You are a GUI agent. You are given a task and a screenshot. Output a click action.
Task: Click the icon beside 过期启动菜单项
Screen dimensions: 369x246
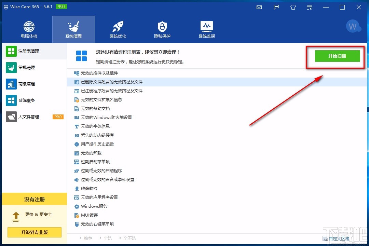pyautogui.click(x=77, y=162)
